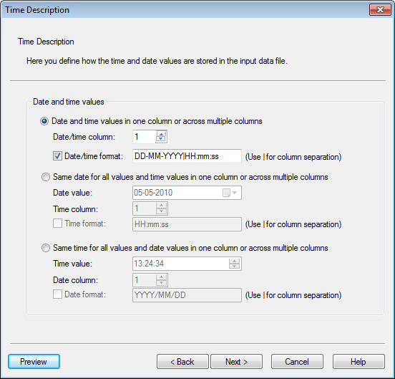Screen dimensions: 395x379
Task: Enable the Time format checkbox
Action: coord(57,224)
